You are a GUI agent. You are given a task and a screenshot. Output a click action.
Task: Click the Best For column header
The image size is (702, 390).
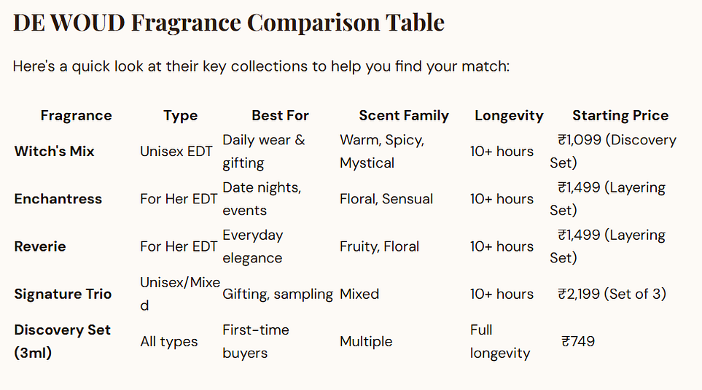280,115
